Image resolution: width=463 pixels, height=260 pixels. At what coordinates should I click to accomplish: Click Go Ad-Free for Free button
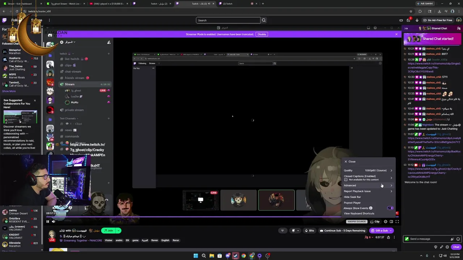(x=438, y=20)
